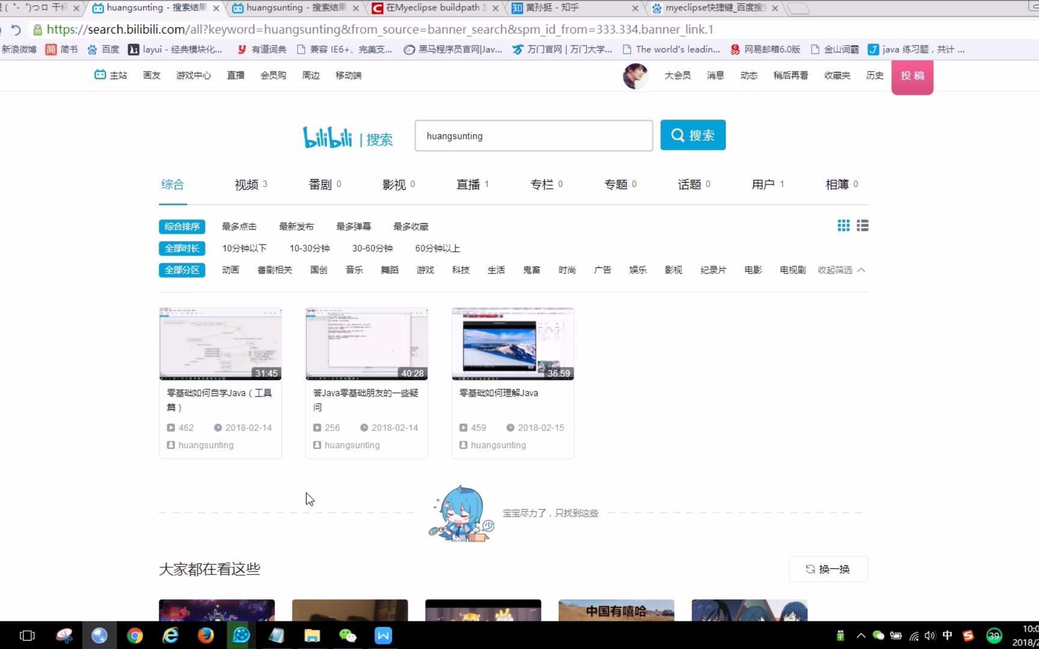Click the 主站 home link

click(111, 75)
